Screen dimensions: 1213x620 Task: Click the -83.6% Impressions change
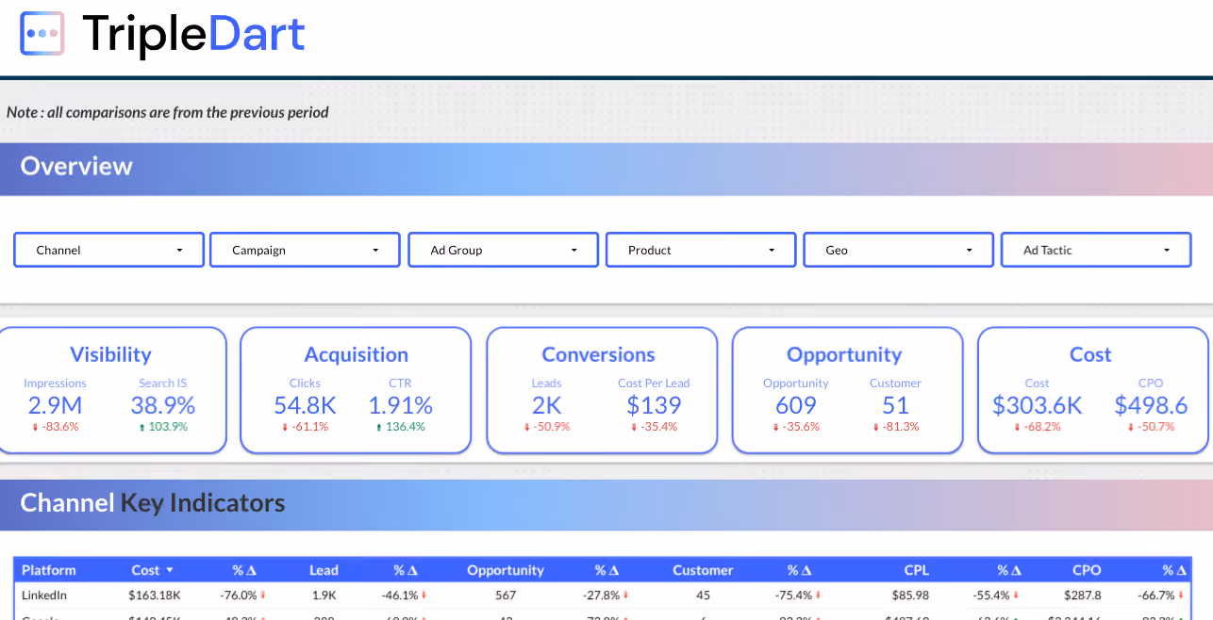pyautogui.click(x=55, y=427)
